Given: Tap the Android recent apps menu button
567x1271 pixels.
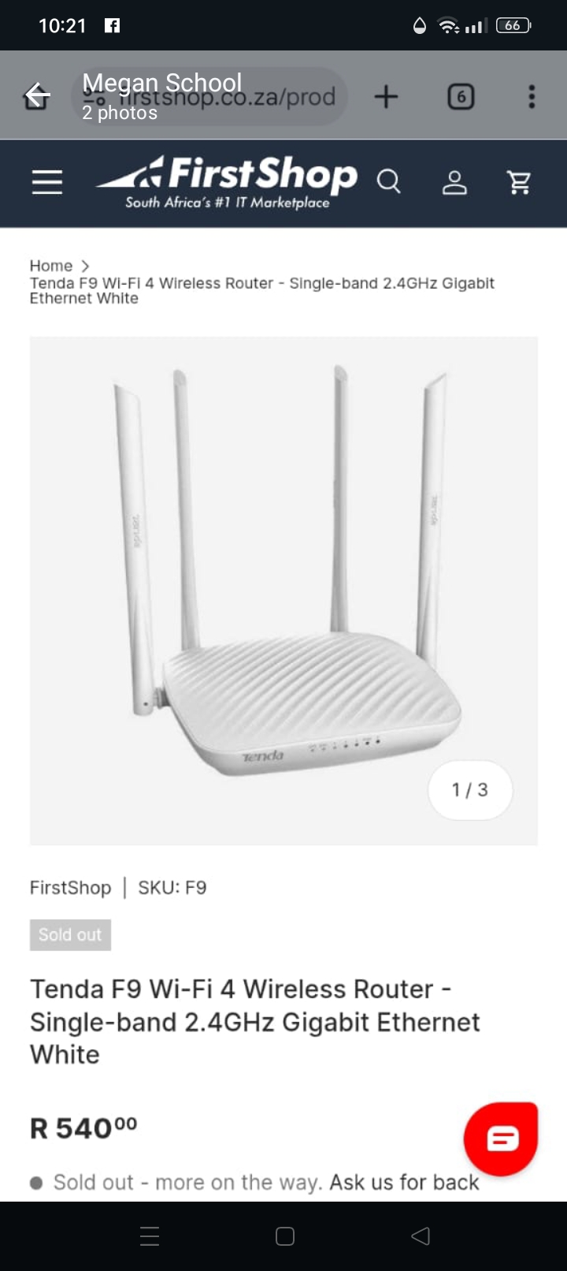Looking at the screenshot, I should click(150, 1236).
